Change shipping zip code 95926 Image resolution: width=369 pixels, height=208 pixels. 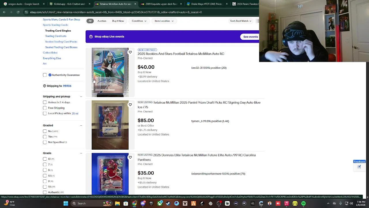[67, 86]
